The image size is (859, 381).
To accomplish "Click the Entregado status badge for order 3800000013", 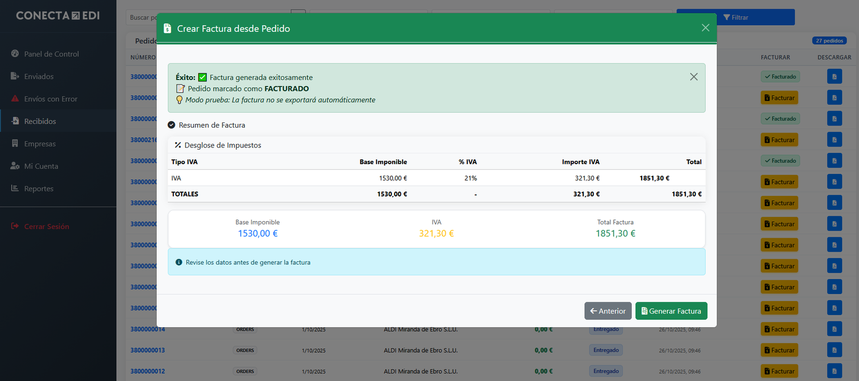I will pyautogui.click(x=606, y=350).
